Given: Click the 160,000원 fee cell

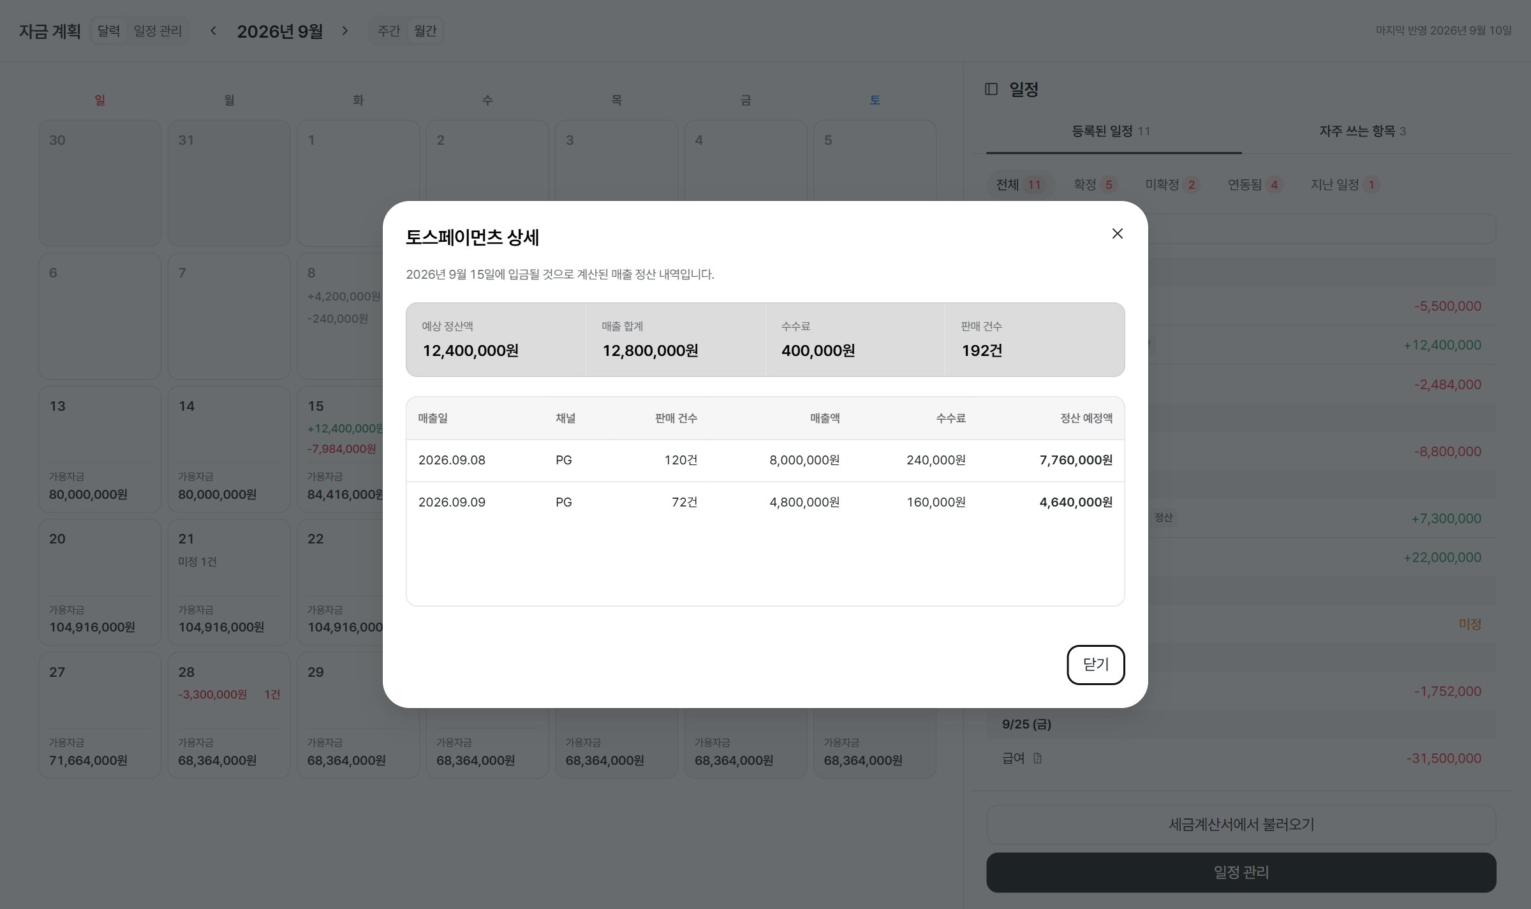Looking at the screenshot, I should click(936, 502).
